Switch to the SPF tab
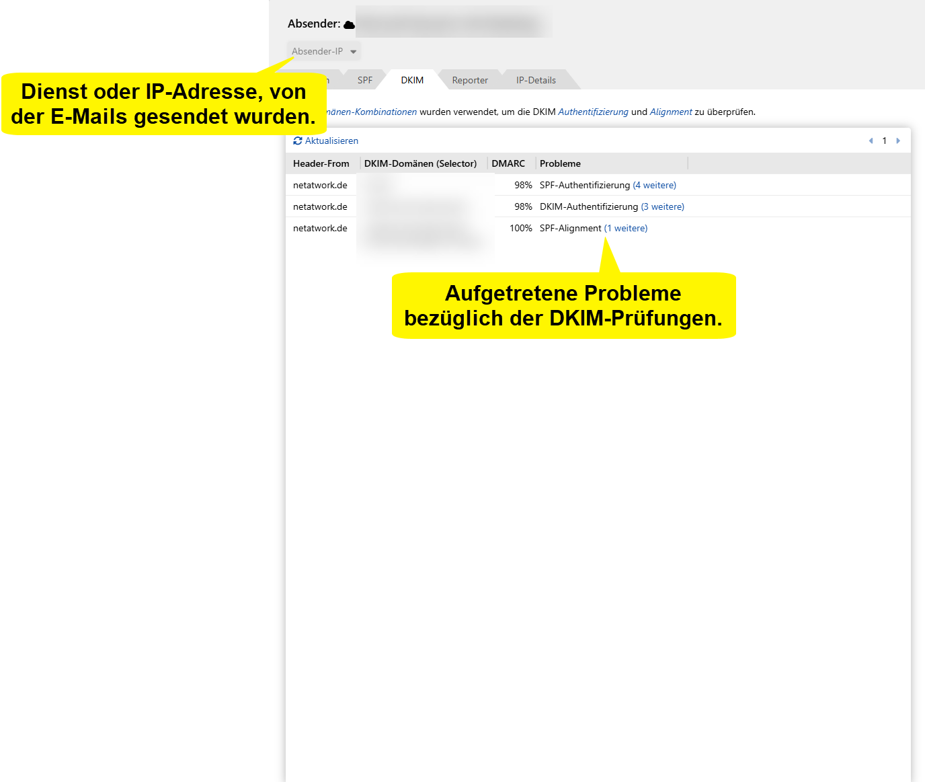 coord(364,80)
